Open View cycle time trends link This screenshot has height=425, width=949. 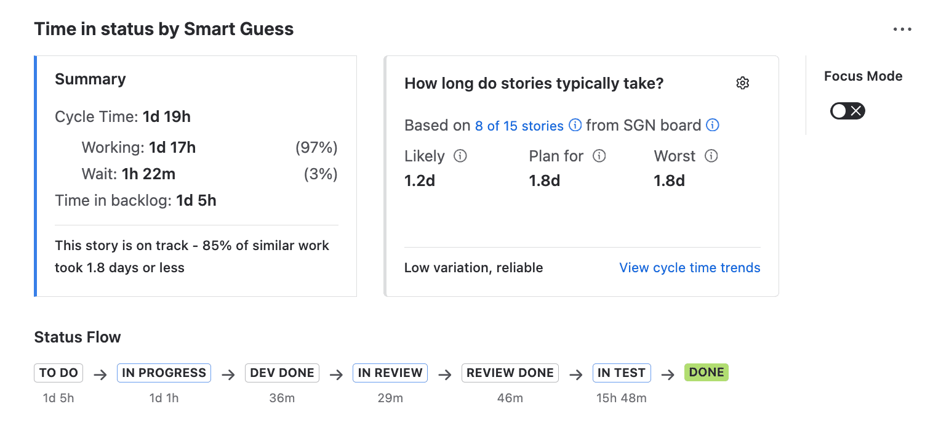tap(689, 268)
